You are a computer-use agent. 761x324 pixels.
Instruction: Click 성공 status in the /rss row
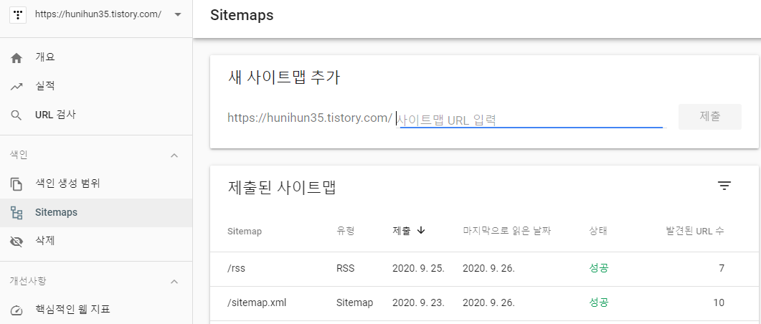598,268
